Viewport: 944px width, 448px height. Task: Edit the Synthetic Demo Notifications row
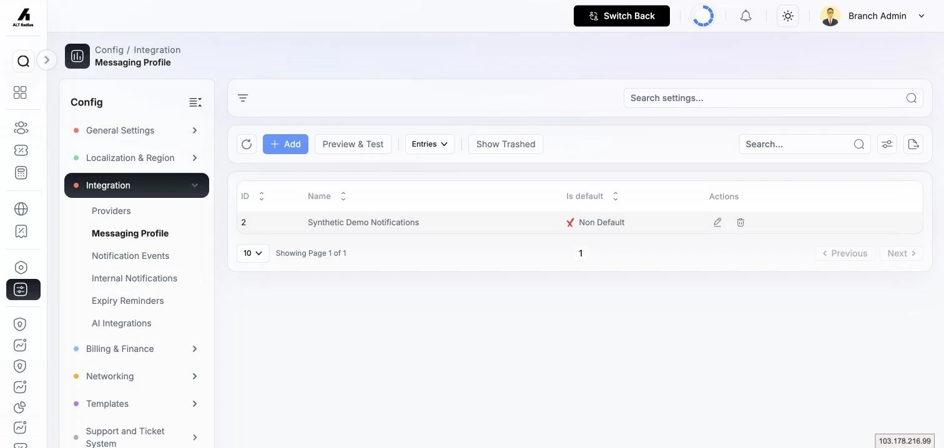coord(717,222)
